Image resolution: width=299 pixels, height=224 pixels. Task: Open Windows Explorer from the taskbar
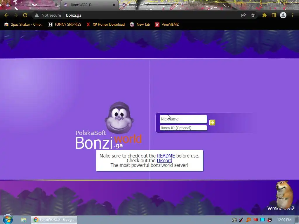[23, 220]
